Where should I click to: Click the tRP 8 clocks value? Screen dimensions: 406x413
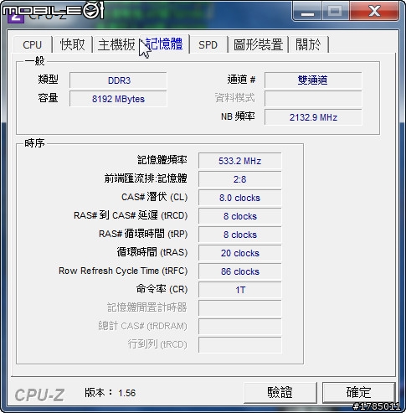tap(240, 235)
